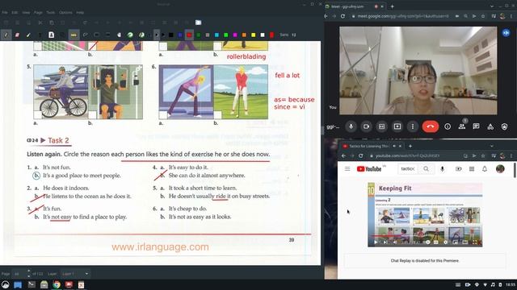The width and height of the screenshot is (517, 290).
Task: Select the Eraser tool in Xournal
Action: (x=17, y=35)
